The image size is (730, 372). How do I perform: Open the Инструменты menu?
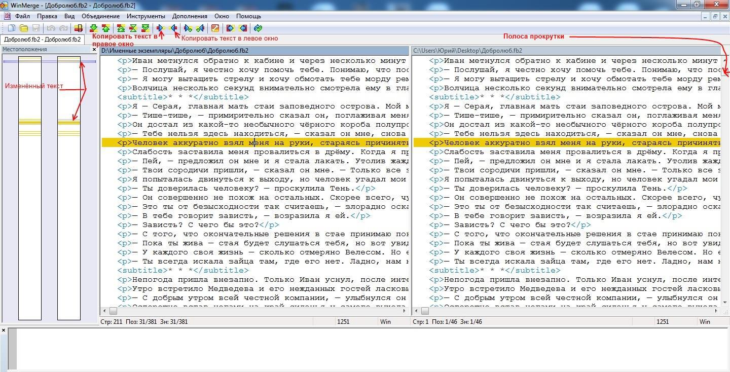[x=145, y=16]
